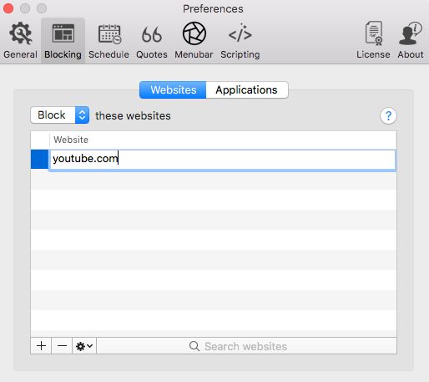429x382 pixels.
Task: Open the General preferences pane
Action: coord(20,41)
